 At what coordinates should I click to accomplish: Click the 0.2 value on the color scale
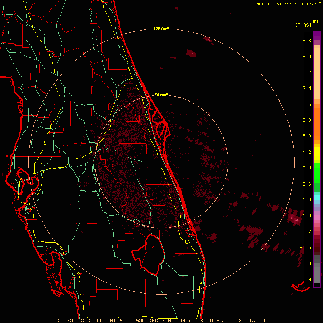tap(307, 232)
